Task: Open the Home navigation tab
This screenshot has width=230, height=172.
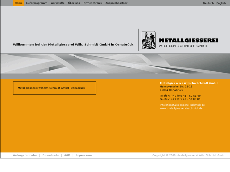Action: click(19, 3)
